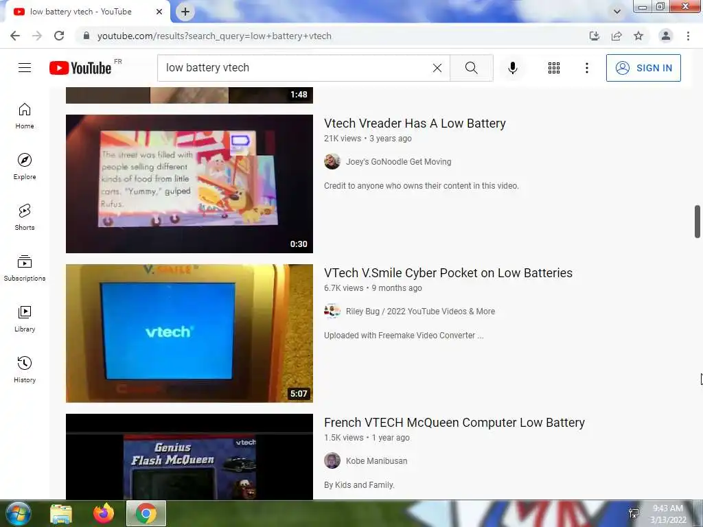Open Explore in sidebar

pos(25,167)
